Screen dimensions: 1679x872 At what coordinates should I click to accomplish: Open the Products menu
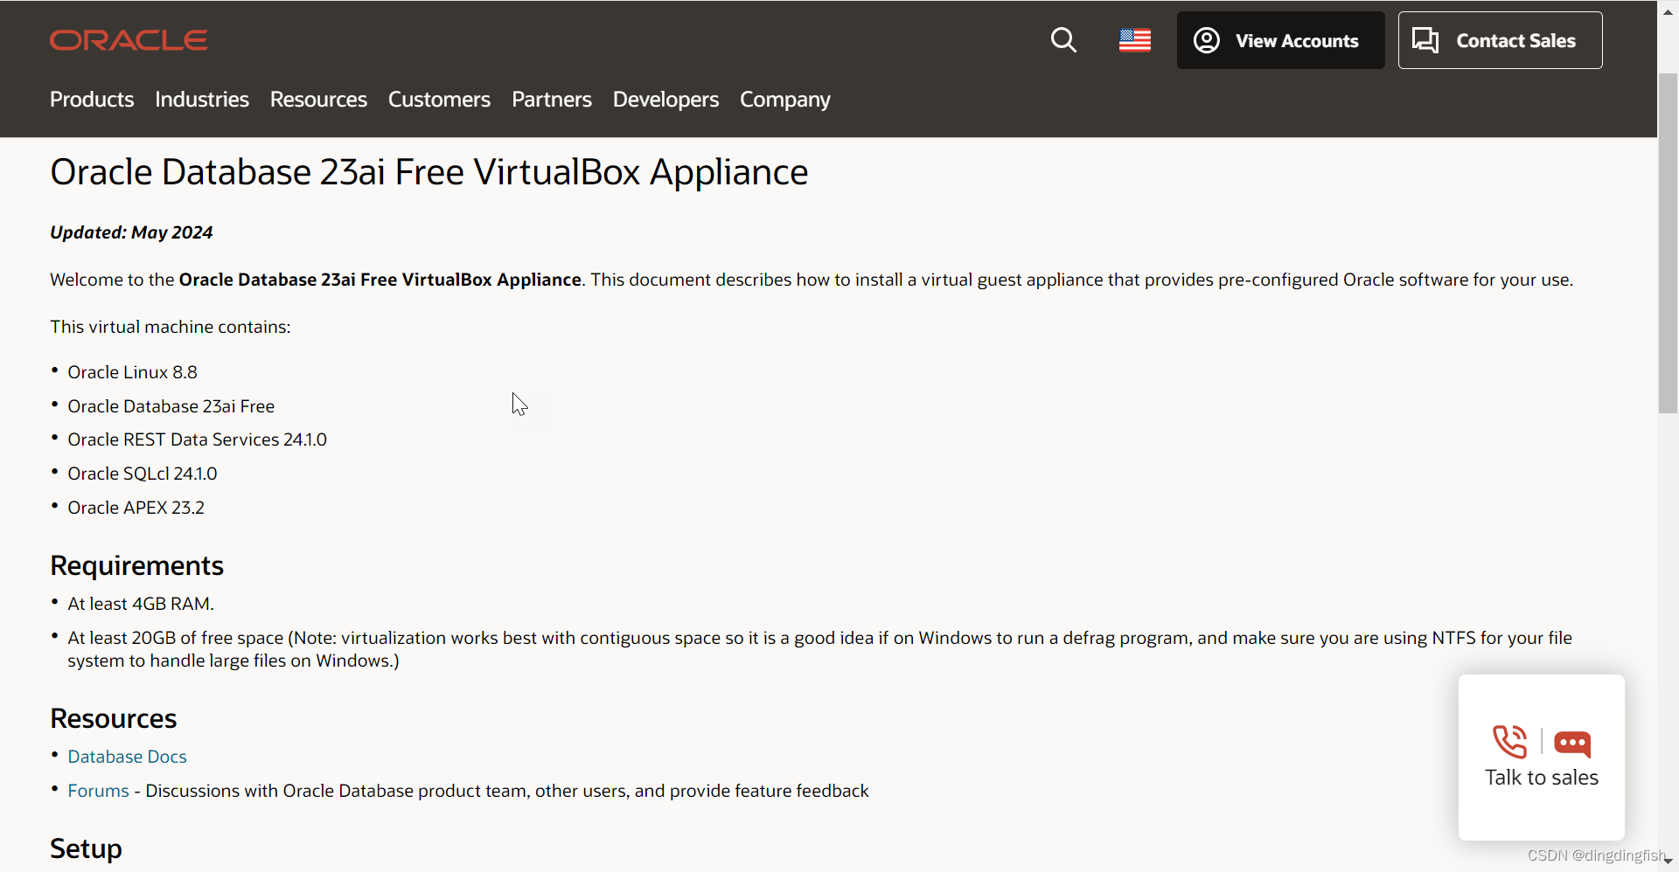tap(92, 100)
